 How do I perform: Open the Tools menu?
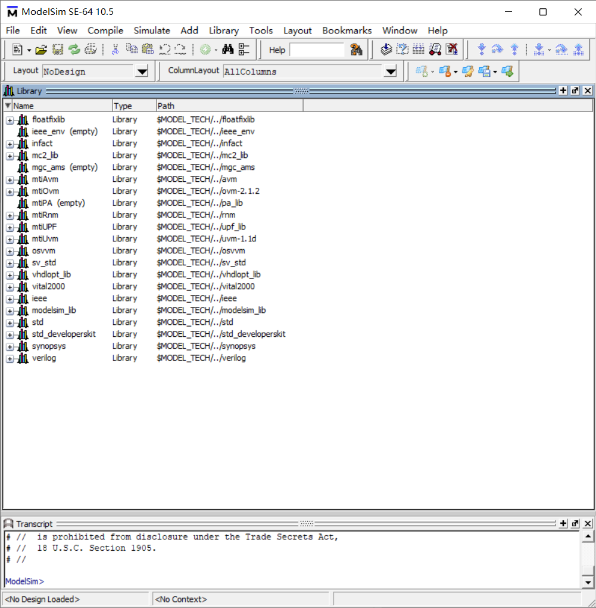261,30
